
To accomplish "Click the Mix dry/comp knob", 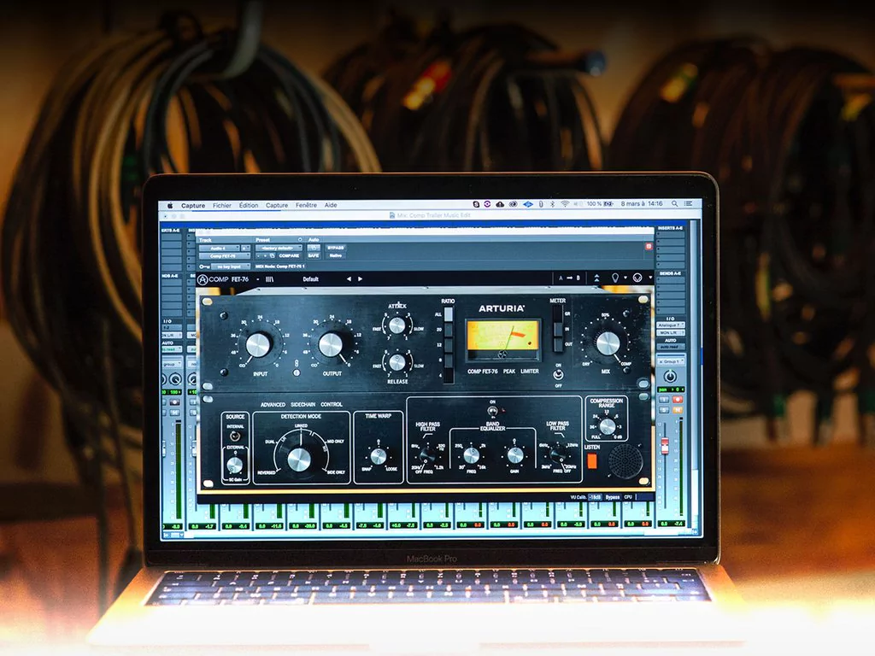I will coord(608,343).
